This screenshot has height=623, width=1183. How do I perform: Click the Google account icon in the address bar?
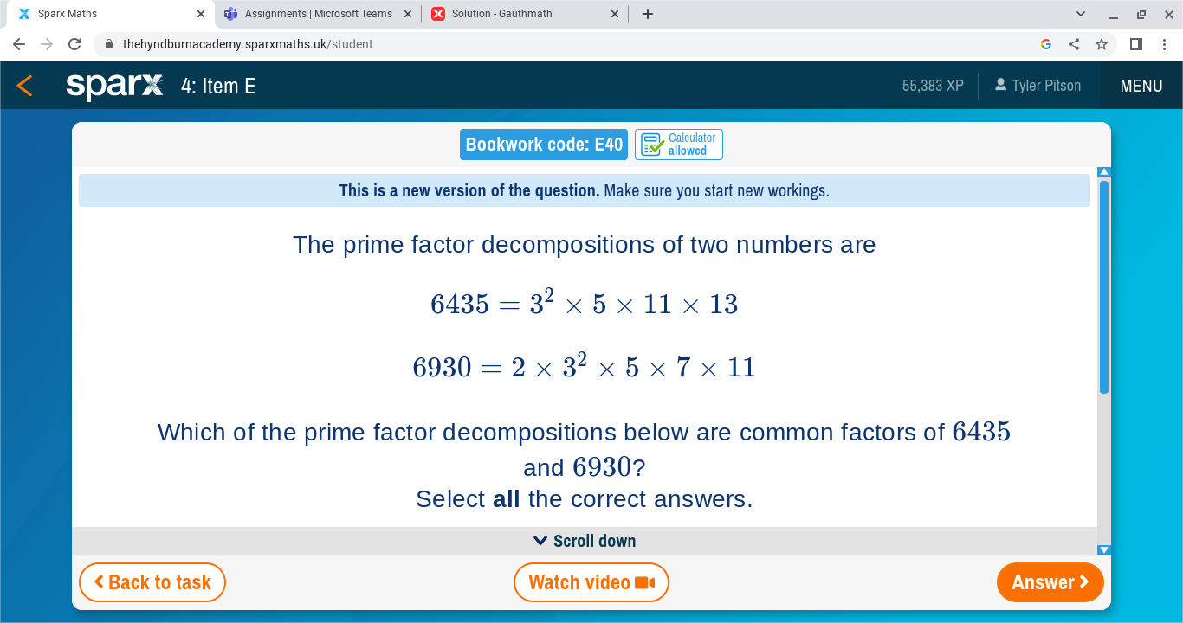point(1045,43)
